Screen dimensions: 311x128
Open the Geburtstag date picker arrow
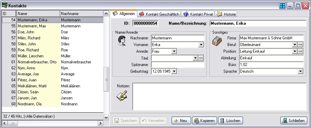(x=174, y=71)
